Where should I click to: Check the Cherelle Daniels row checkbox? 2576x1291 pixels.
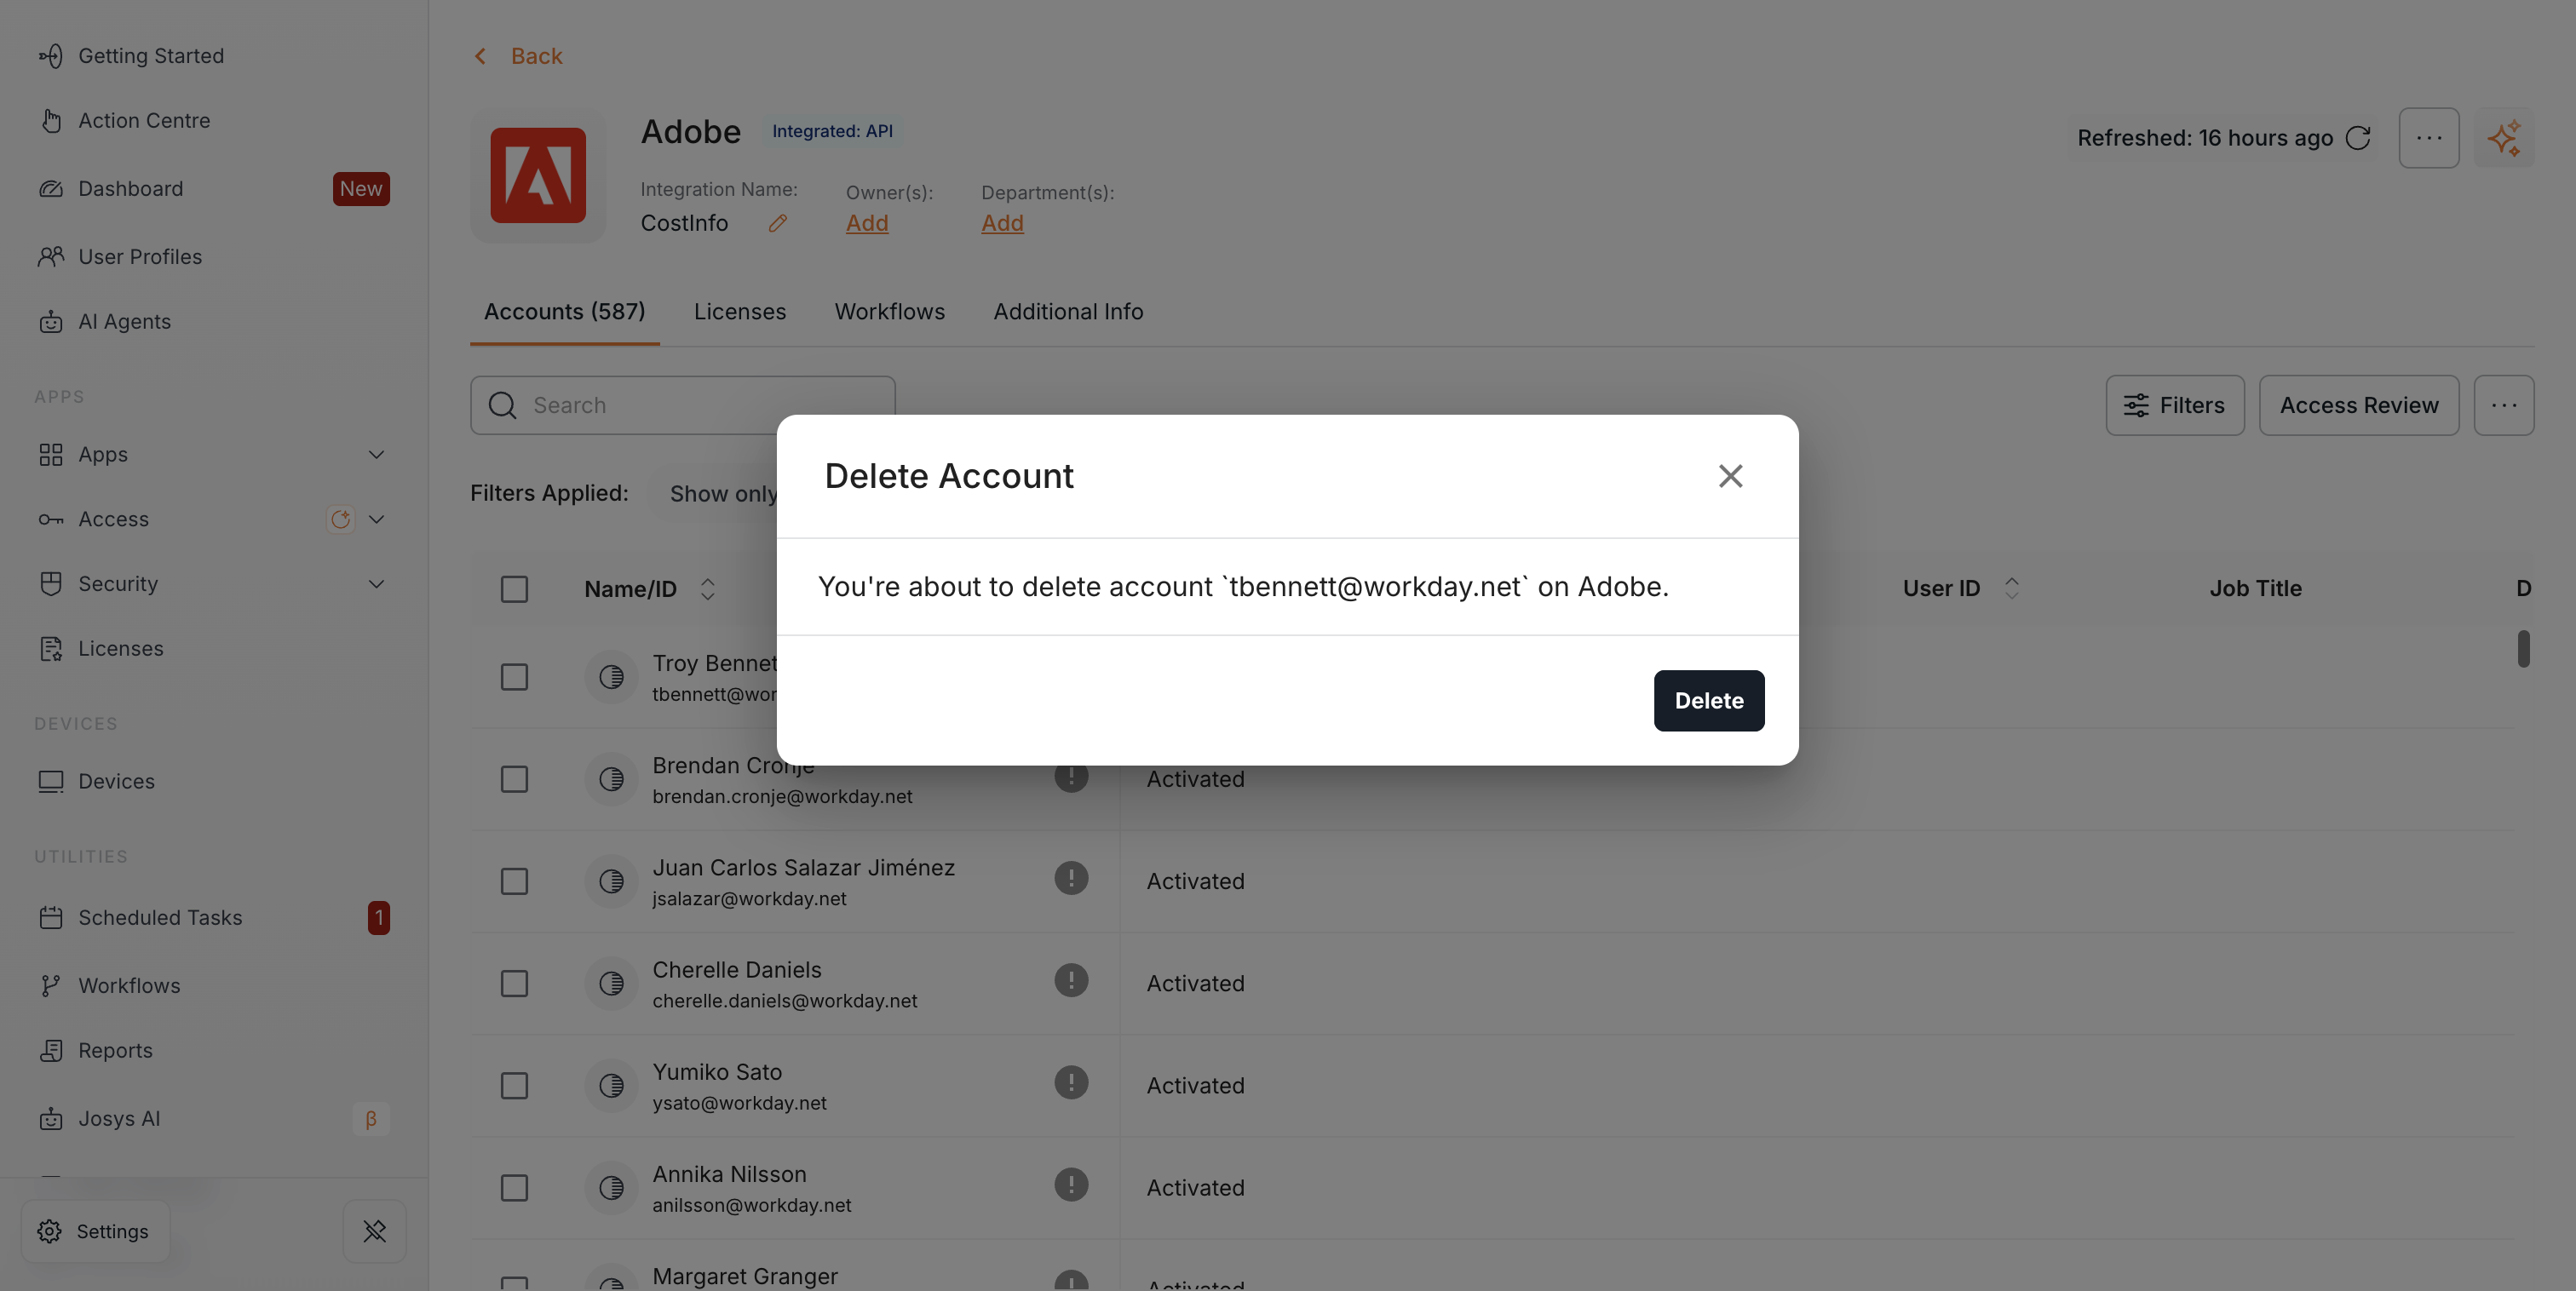(x=514, y=984)
